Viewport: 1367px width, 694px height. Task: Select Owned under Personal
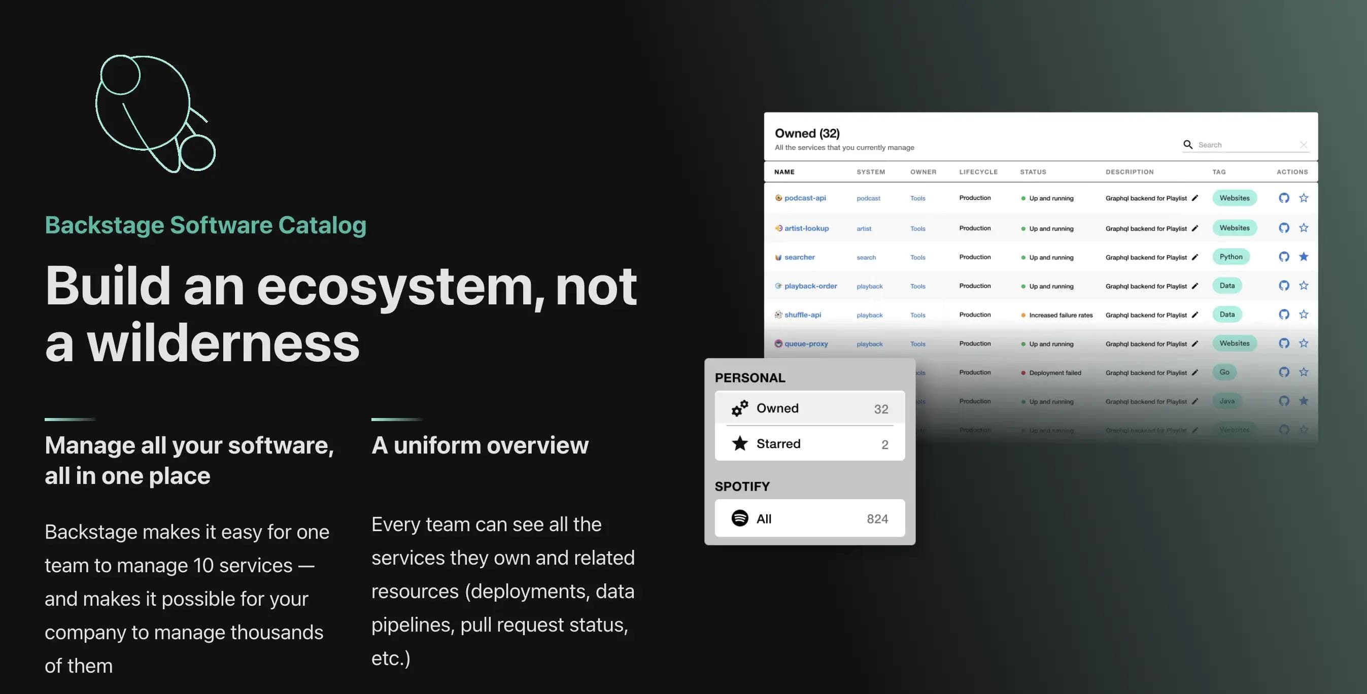pos(777,408)
